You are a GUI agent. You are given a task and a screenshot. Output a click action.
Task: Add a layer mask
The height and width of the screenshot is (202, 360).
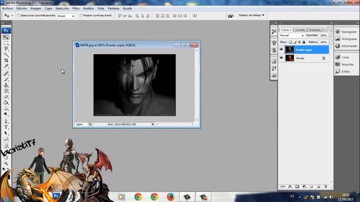coord(297,187)
